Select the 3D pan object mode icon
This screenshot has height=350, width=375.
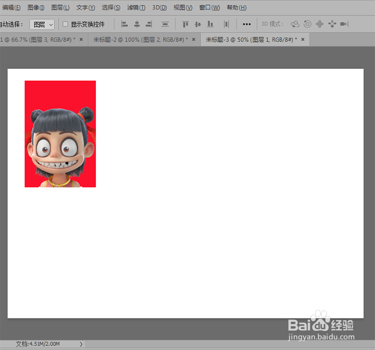click(320, 24)
